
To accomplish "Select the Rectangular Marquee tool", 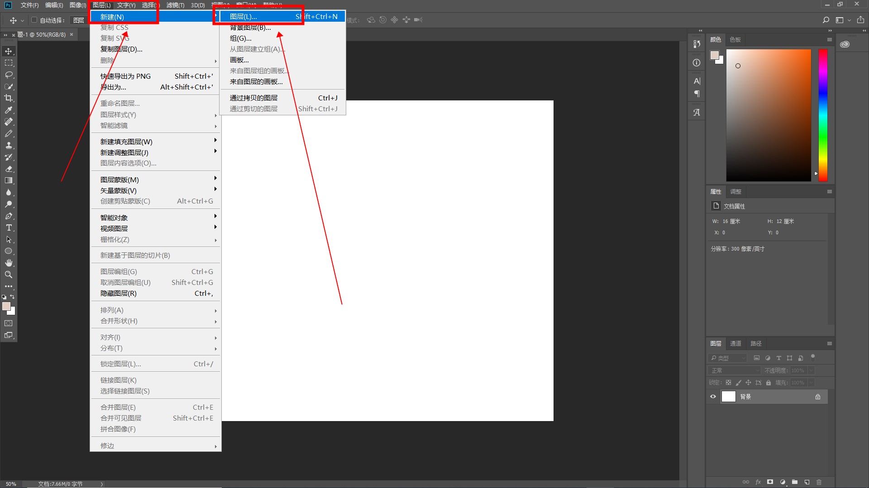I will click(x=9, y=63).
